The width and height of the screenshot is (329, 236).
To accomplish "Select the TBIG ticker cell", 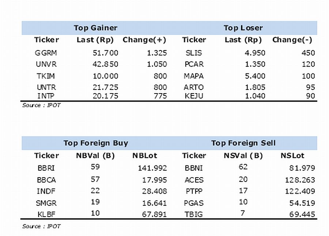I will [194, 214].
